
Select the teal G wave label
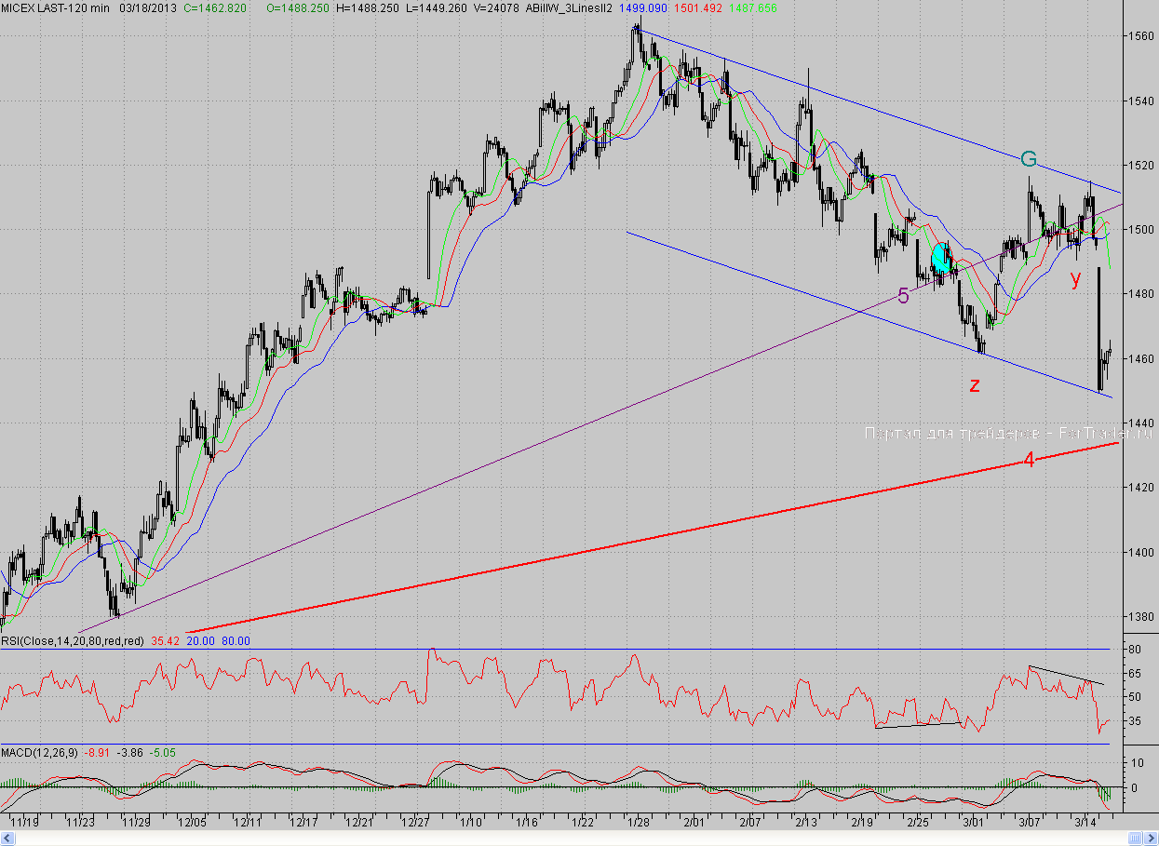click(1029, 159)
